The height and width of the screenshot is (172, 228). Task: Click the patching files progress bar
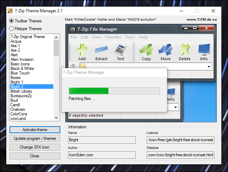pyautogui.click(x=114, y=91)
